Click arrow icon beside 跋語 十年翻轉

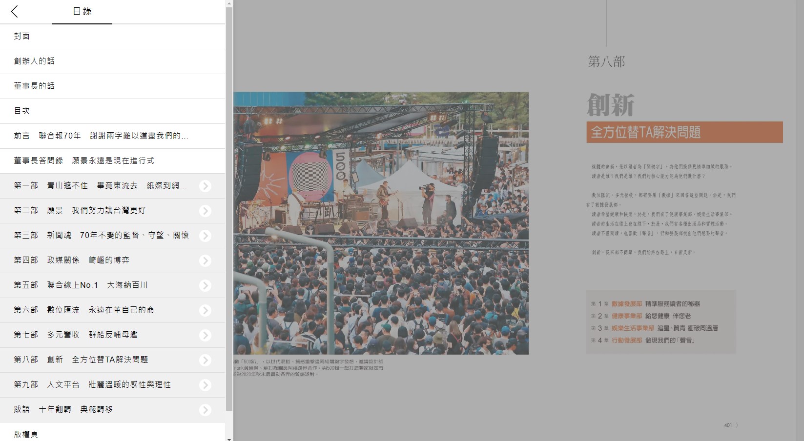[206, 410]
